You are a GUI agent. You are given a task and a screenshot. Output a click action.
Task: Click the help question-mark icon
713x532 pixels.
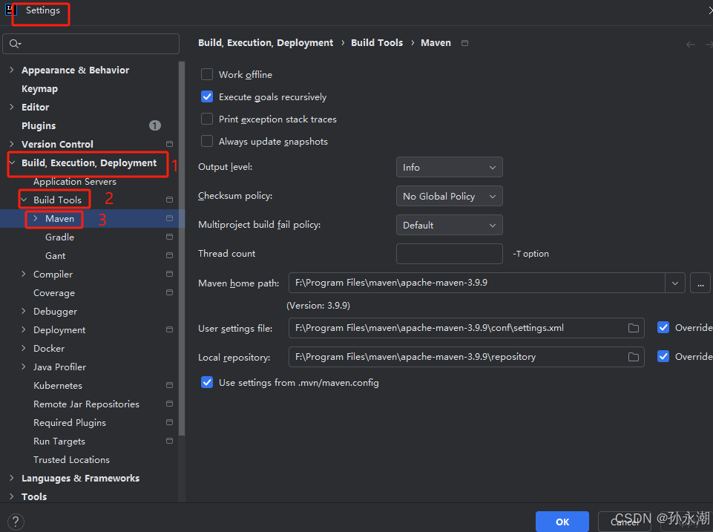(15, 522)
